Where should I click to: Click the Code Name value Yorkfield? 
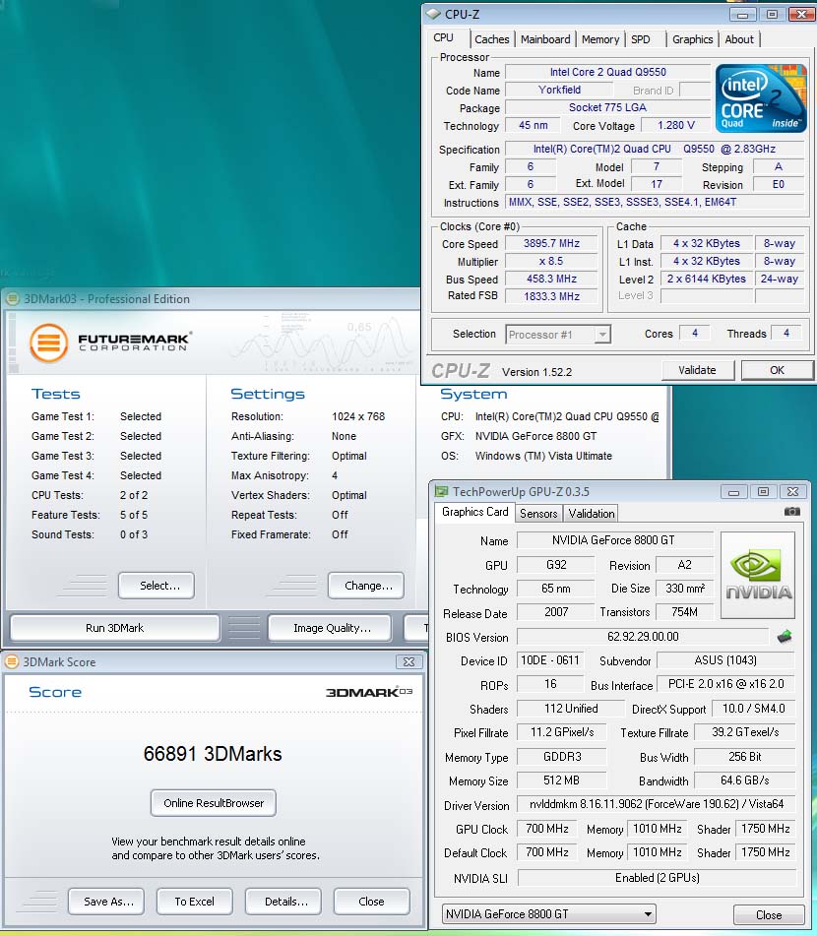tap(559, 90)
